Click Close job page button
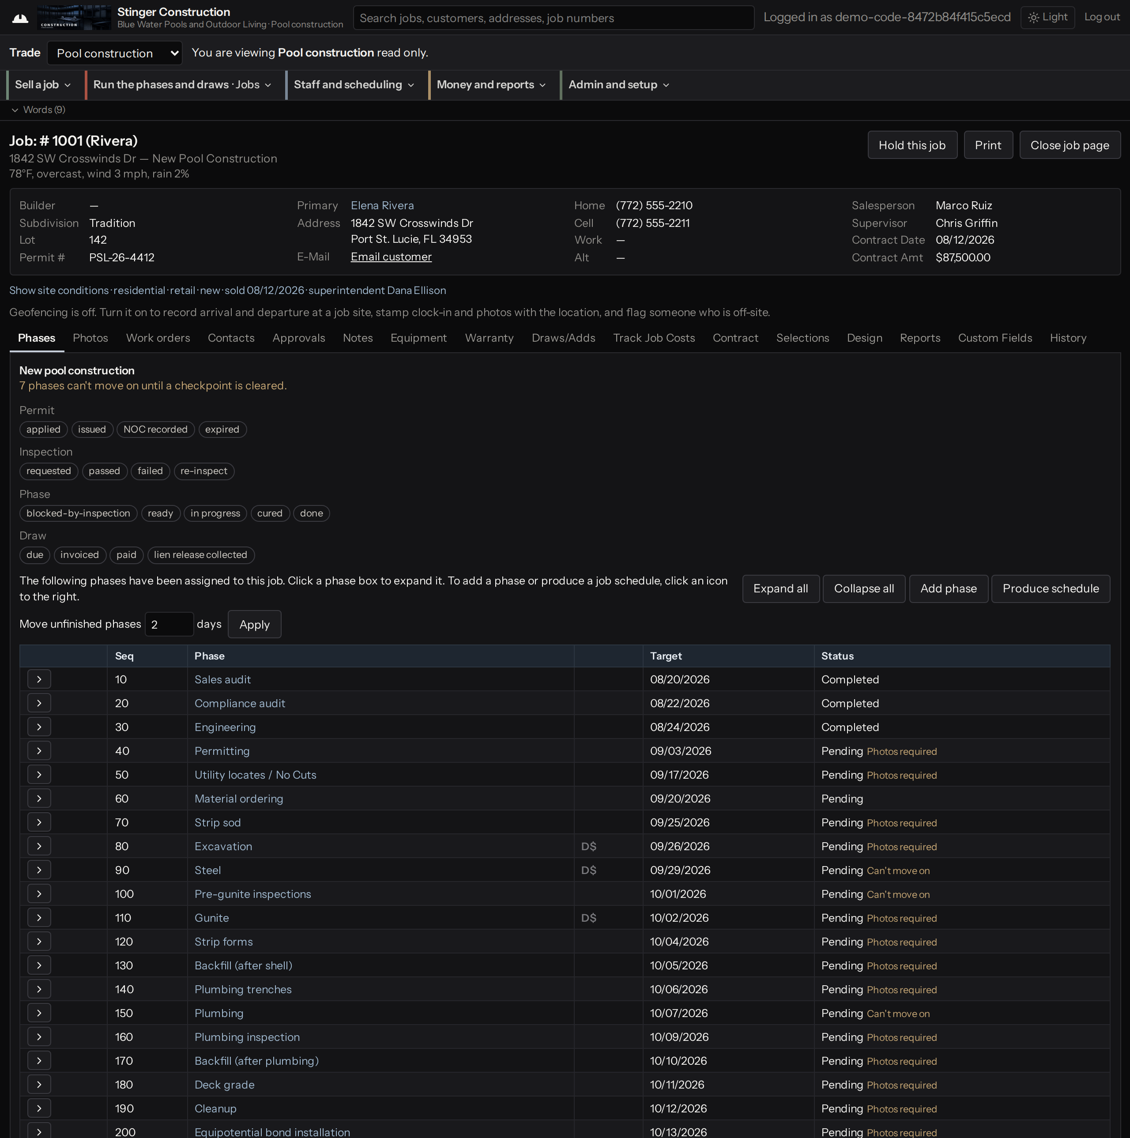 (x=1070, y=145)
